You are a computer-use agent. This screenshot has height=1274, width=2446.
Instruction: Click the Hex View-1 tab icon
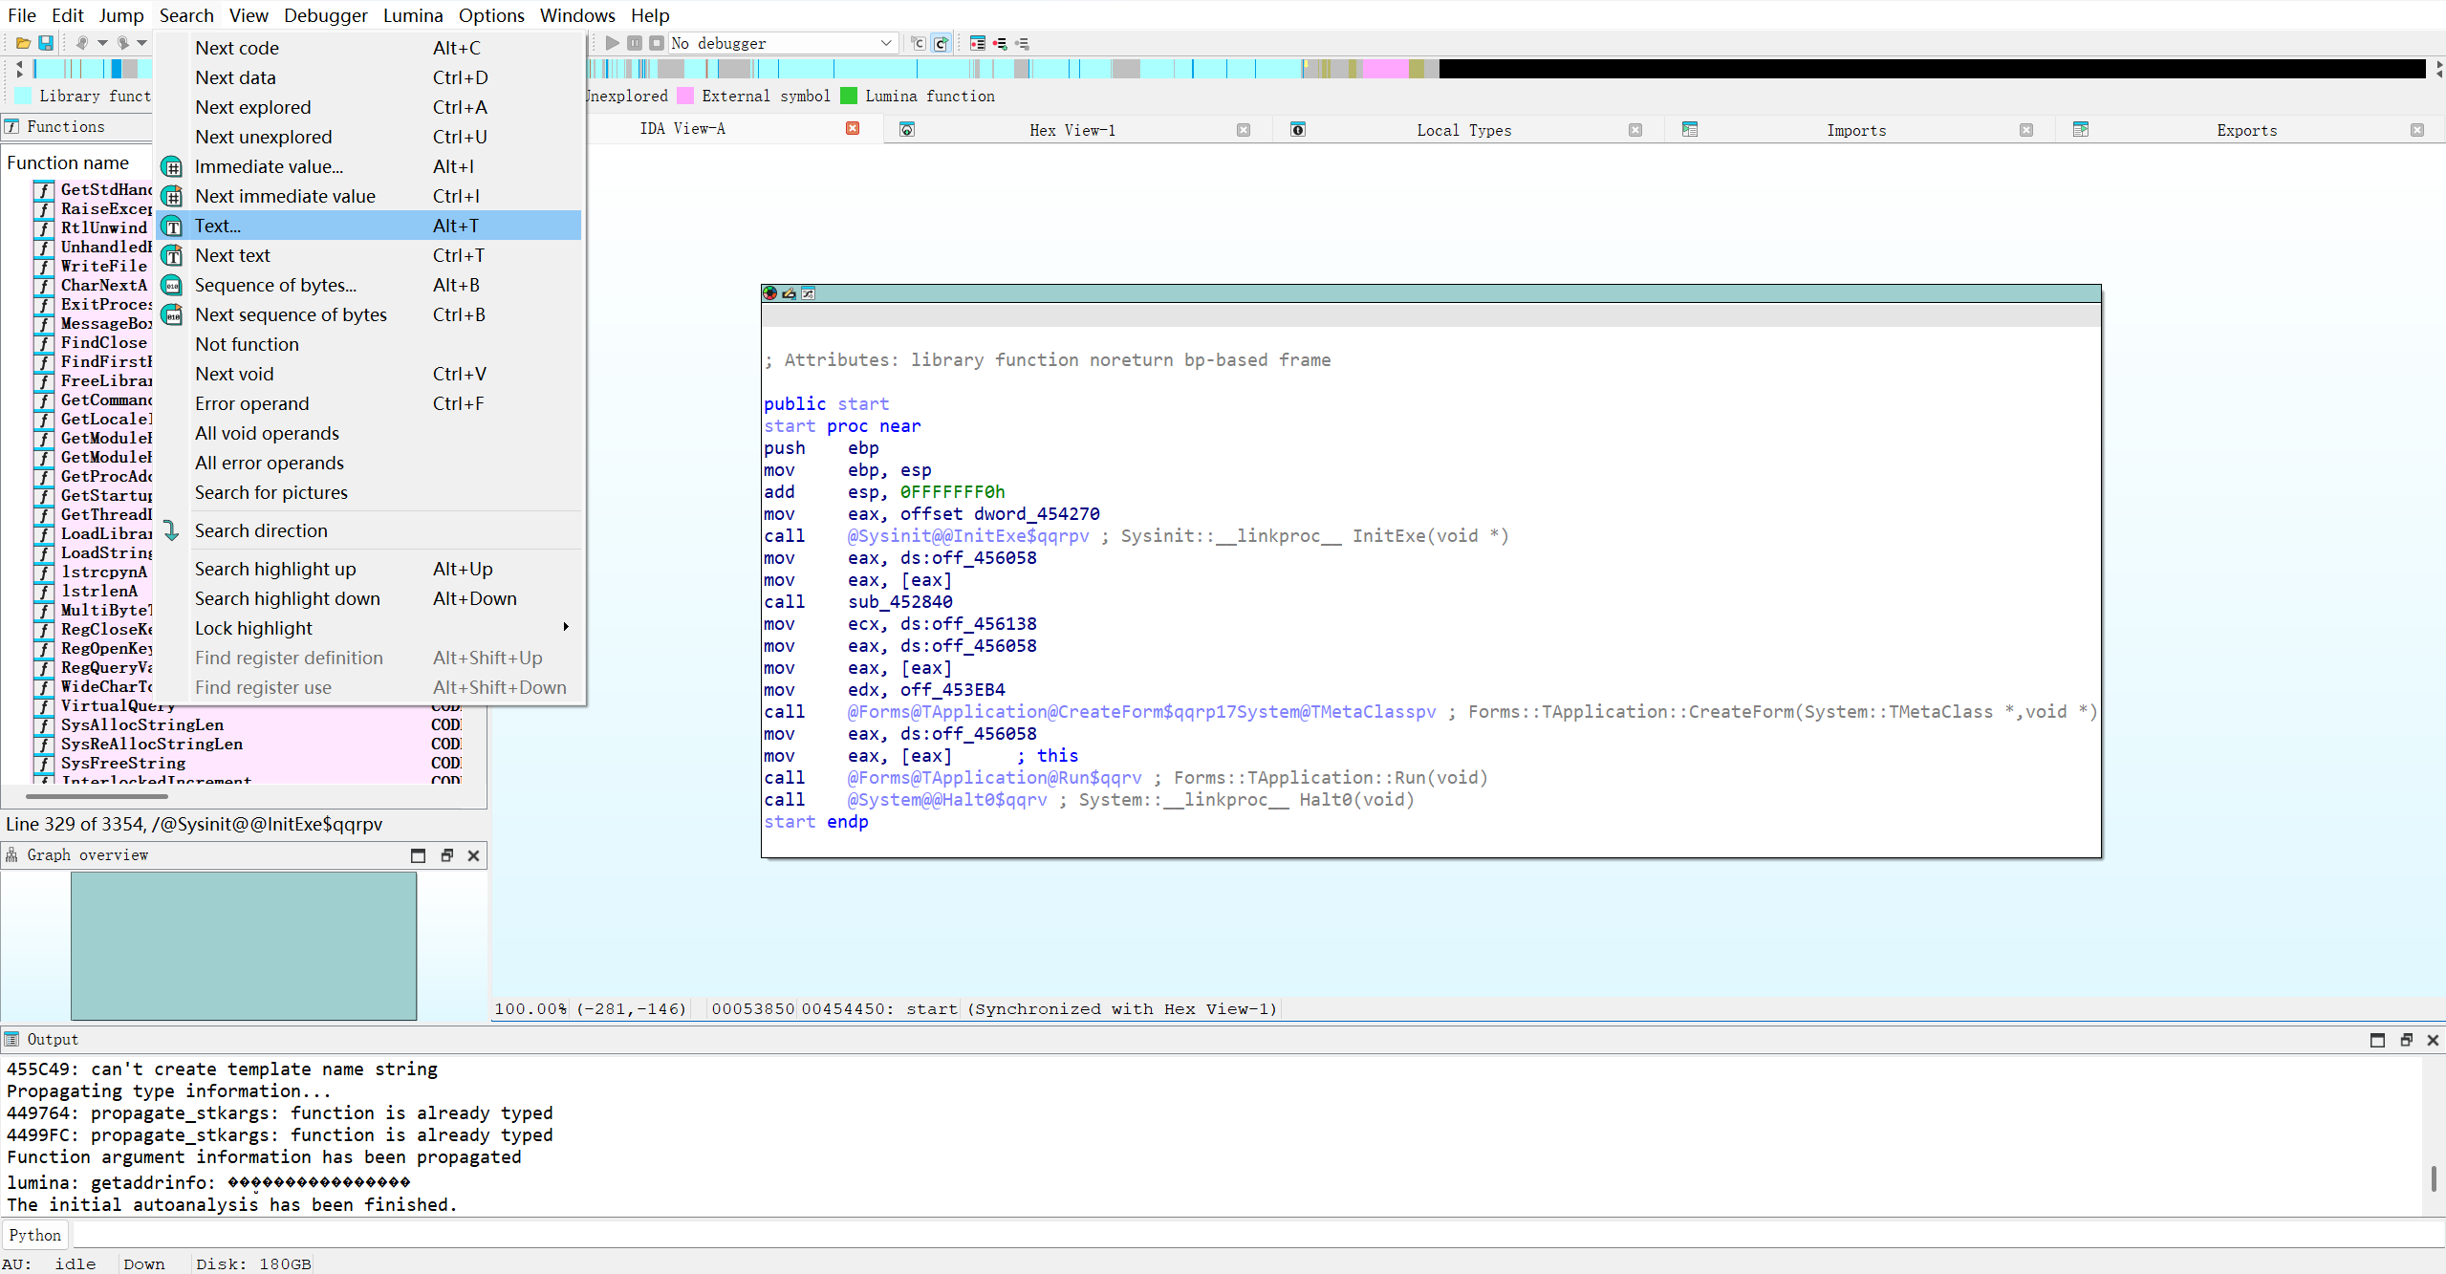[907, 130]
